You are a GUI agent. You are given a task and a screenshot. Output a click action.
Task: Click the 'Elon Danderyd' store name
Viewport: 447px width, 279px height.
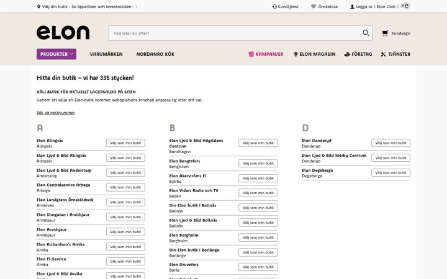click(x=317, y=141)
